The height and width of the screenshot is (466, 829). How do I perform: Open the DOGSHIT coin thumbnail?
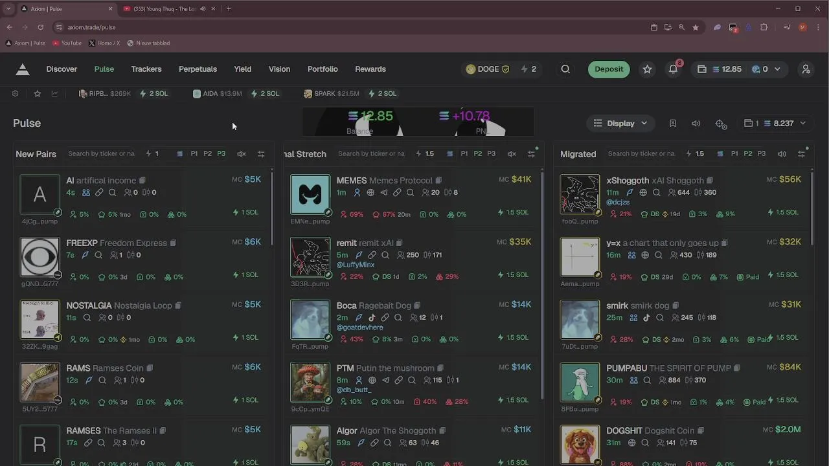pyautogui.click(x=580, y=445)
